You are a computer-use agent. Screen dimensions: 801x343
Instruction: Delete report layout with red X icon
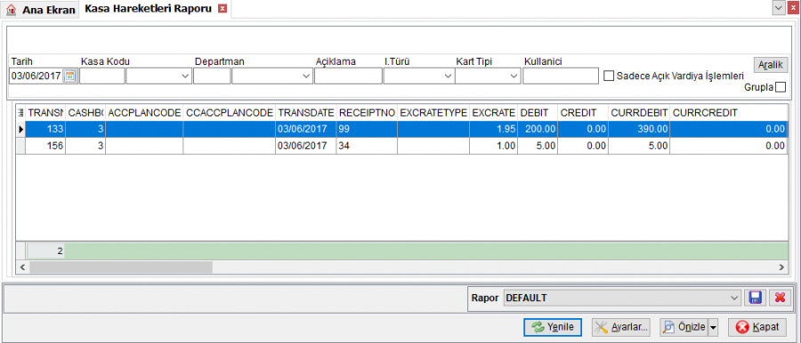(780, 298)
